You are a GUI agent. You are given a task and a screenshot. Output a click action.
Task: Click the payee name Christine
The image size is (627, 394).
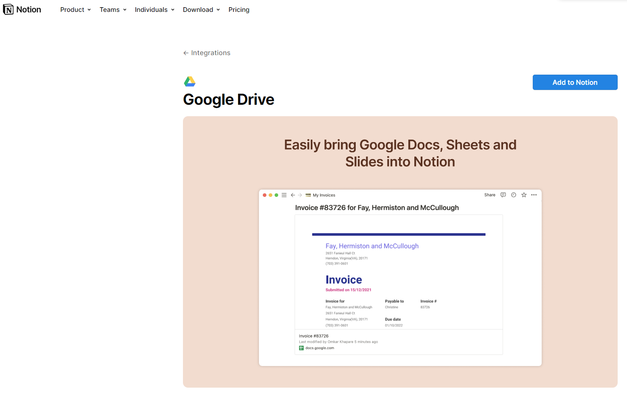(391, 307)
